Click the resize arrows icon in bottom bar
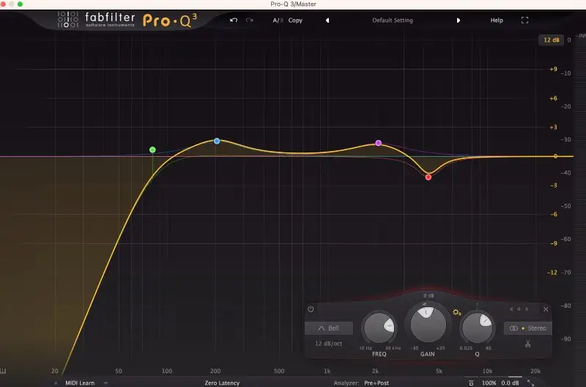Image resolution: width=586 pixels, height=387 pixels. pyautogui.click(x=530, y=383)
